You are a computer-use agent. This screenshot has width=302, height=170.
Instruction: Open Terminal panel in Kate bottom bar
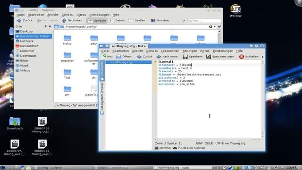click(x=163, y=148)
